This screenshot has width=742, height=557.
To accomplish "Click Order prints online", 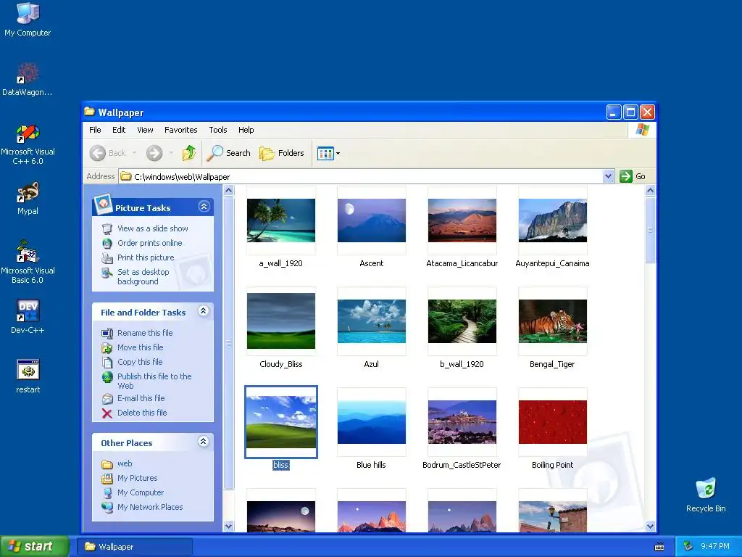I will pyautogui.click(x=149, y=243).
